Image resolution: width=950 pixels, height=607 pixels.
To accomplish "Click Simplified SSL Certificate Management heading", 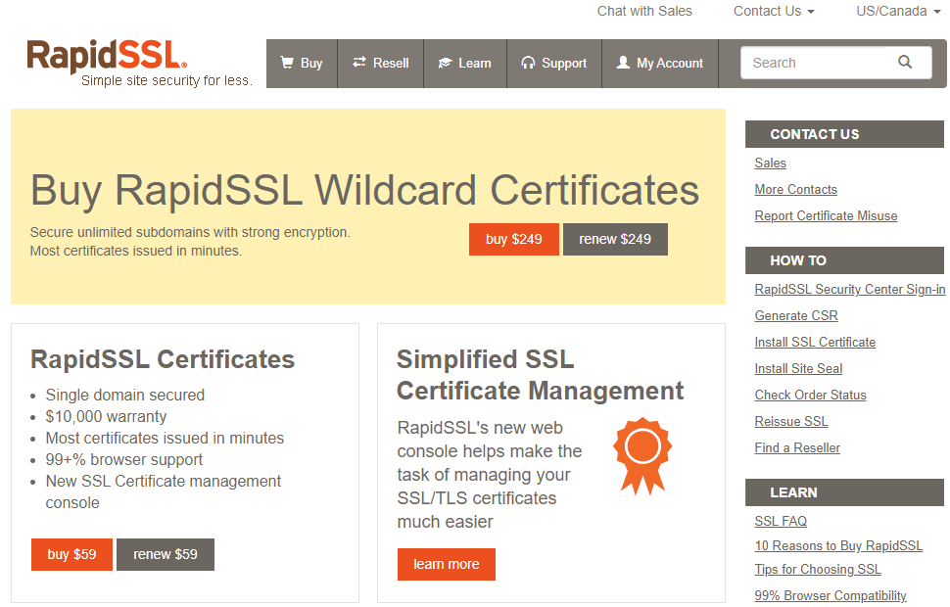I will click(x=540, y=375).
